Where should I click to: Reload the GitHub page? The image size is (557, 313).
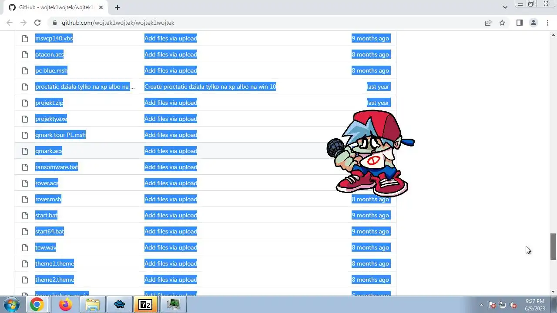pyautogui.click(x=37, y=23)
